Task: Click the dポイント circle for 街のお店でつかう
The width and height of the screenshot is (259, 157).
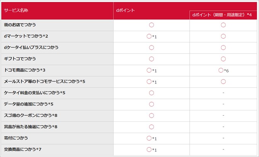Action: [x=152, y=25]
